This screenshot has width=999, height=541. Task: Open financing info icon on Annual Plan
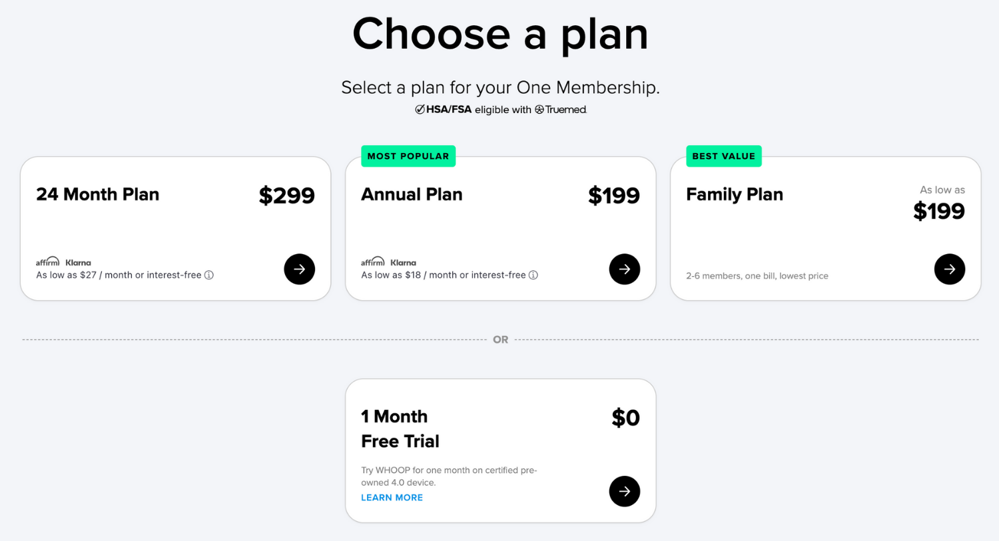(533, 275)
